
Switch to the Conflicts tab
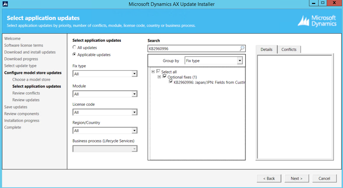click(289, 50)
